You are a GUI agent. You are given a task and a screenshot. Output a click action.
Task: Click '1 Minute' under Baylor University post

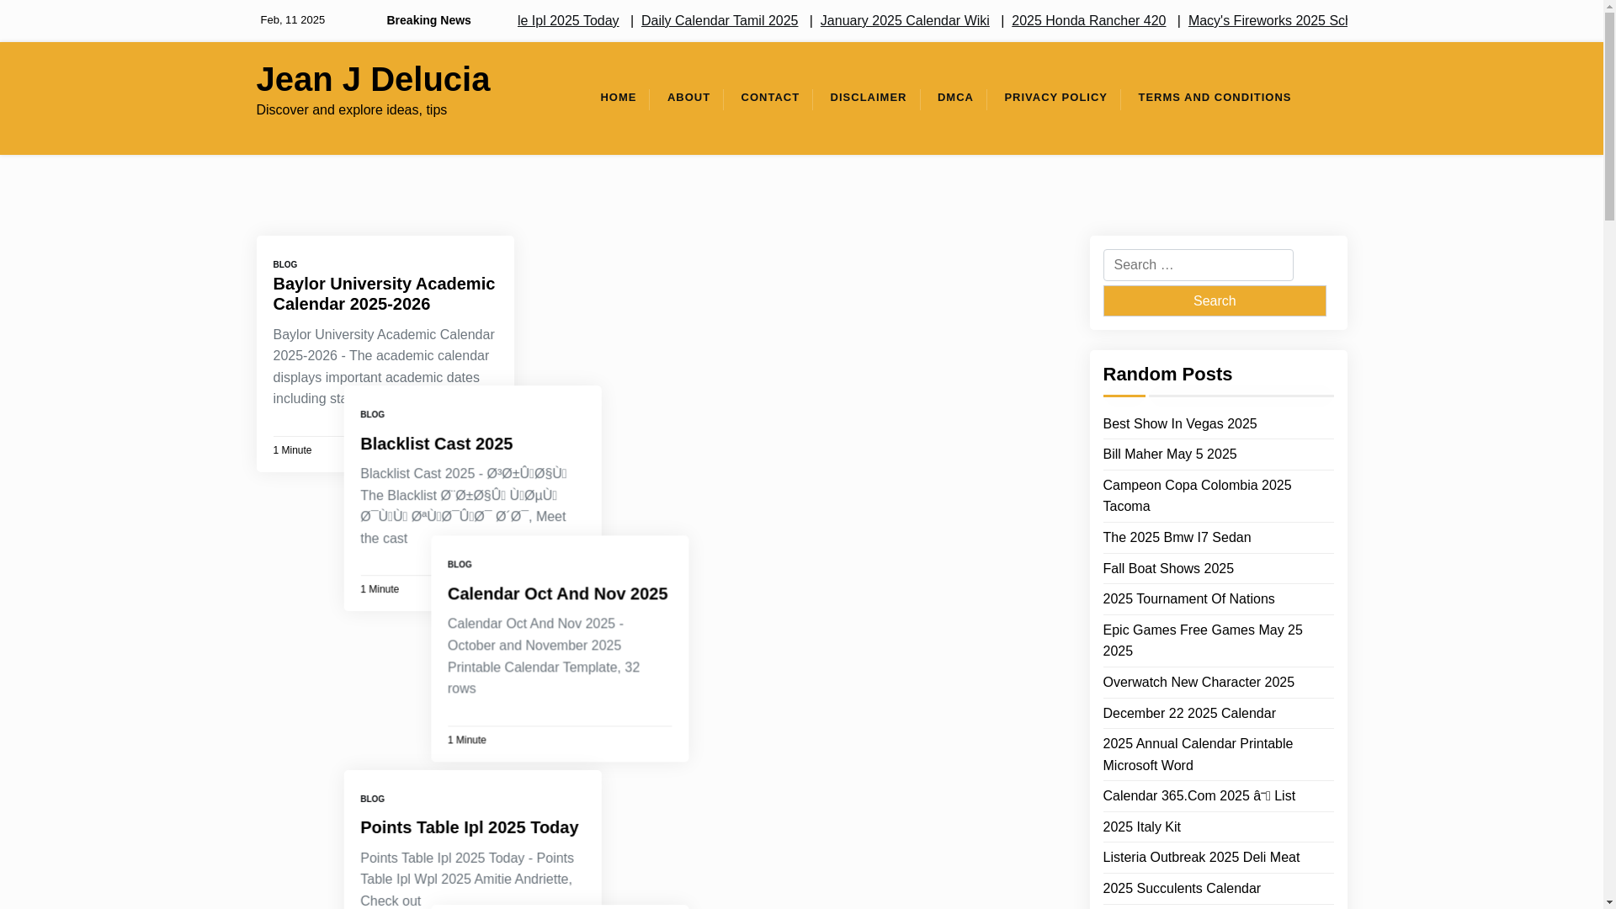tap(292, 450)
